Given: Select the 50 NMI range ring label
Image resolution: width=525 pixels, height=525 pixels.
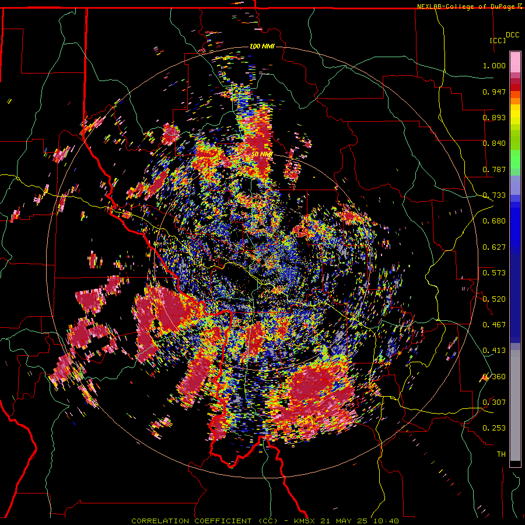Looking at the screenshot, I should click(x=262, y=154).
